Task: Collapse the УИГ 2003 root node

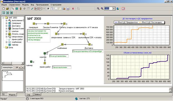Action: pos(3,18)
